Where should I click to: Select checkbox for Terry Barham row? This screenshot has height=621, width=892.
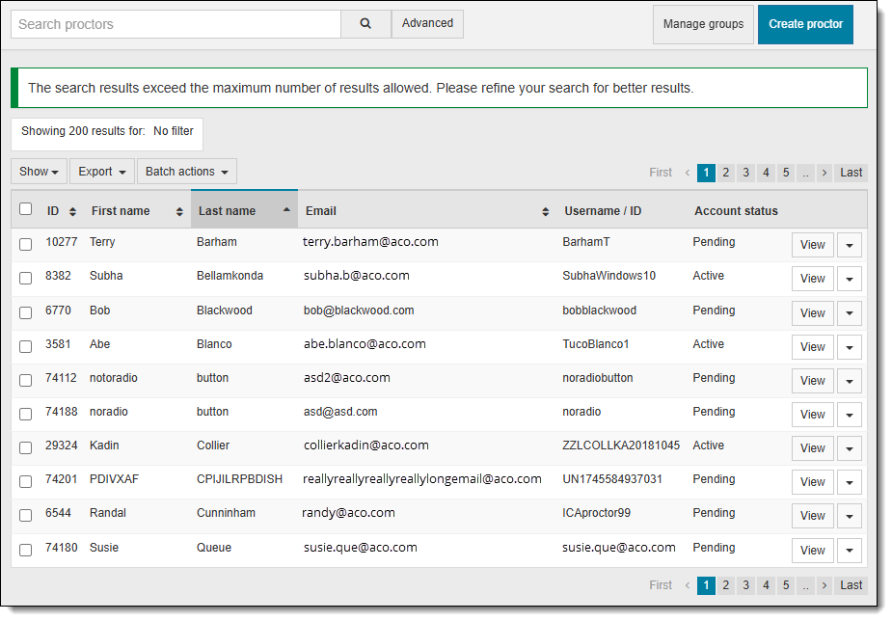26,244
